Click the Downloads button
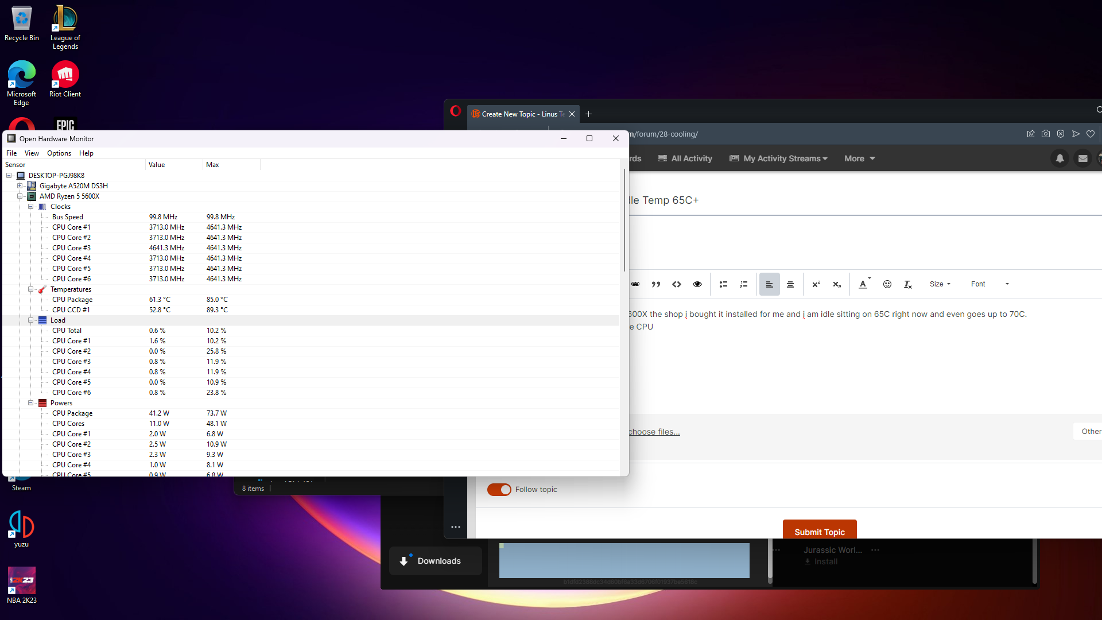1102x620 pixels. pos(436,561)
